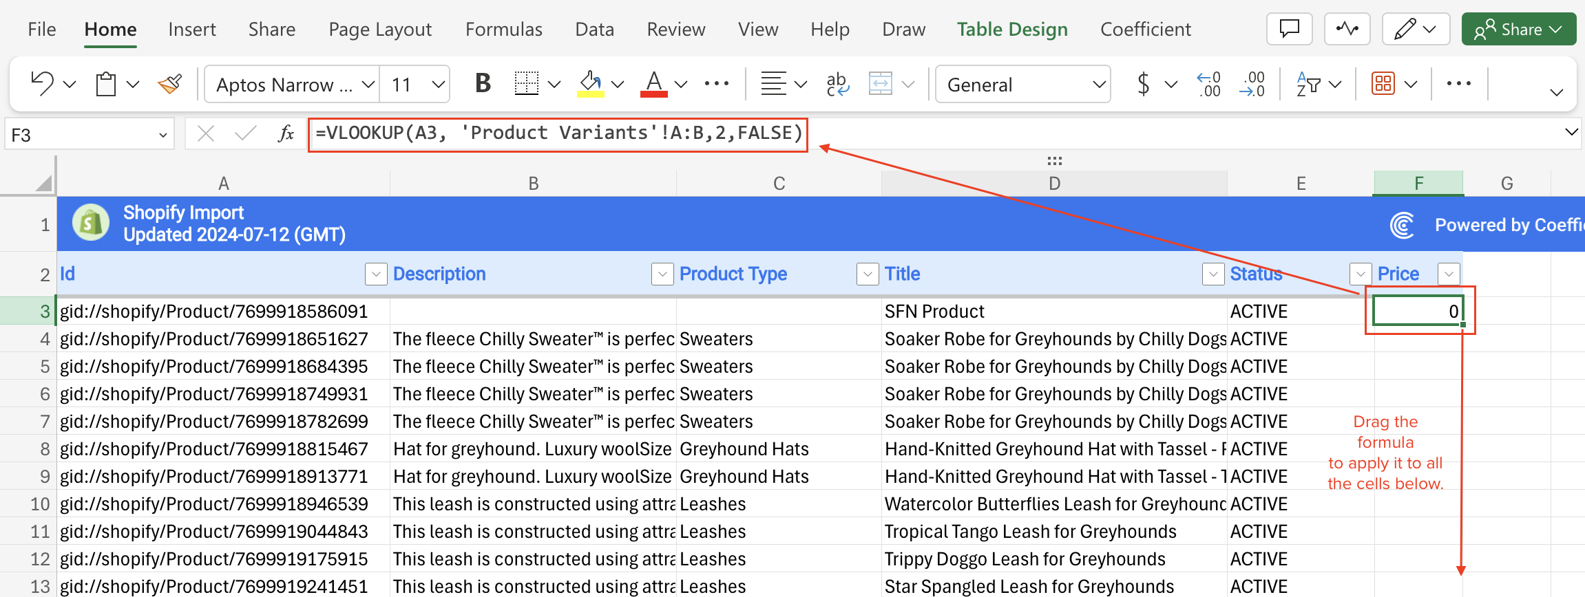Confirm formula with the checkmark icon
1585x597 pixels.
pos(245,133)
